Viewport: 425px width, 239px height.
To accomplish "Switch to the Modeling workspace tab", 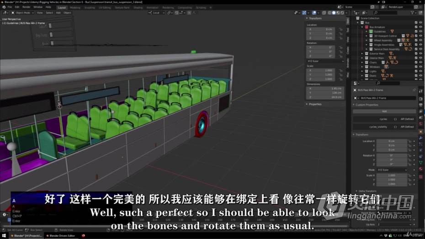I will pos(75,8).
